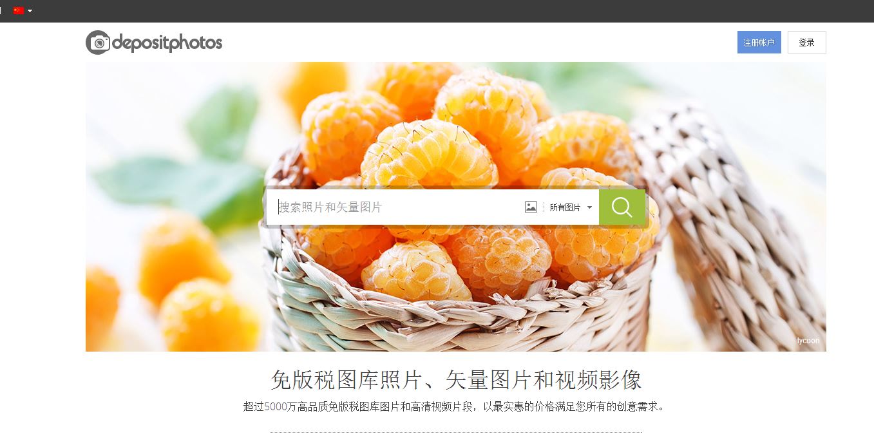Focus the 搜索照片和矢量图片 search field
This screenshot has height=436, width=874.
coord(394,207)
